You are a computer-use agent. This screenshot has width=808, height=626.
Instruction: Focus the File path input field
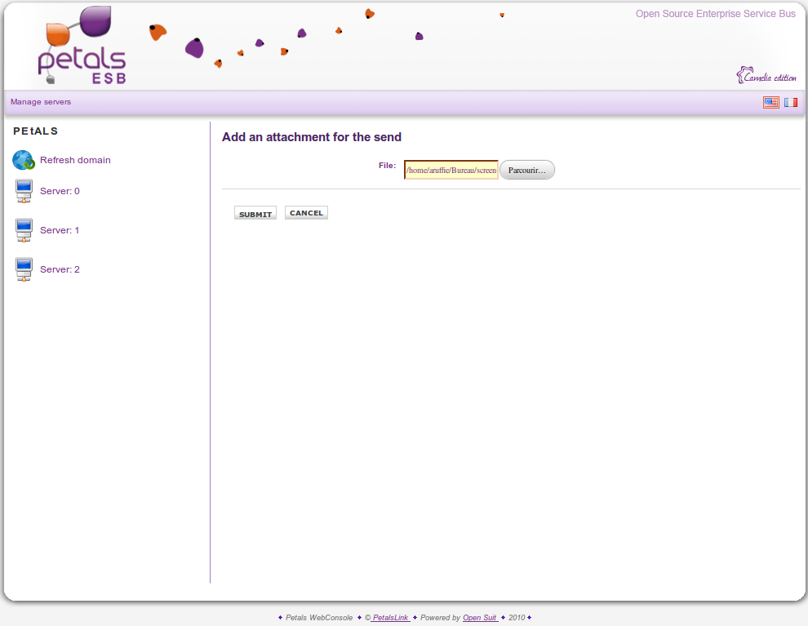point(451,170)
